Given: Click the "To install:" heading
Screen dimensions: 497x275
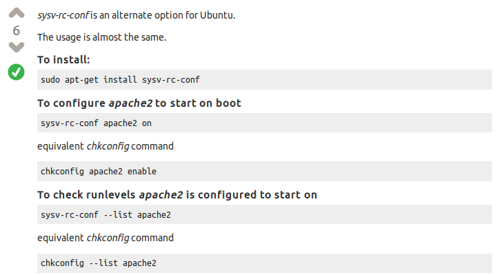Looking at the screenshot, I should point(63,59).
